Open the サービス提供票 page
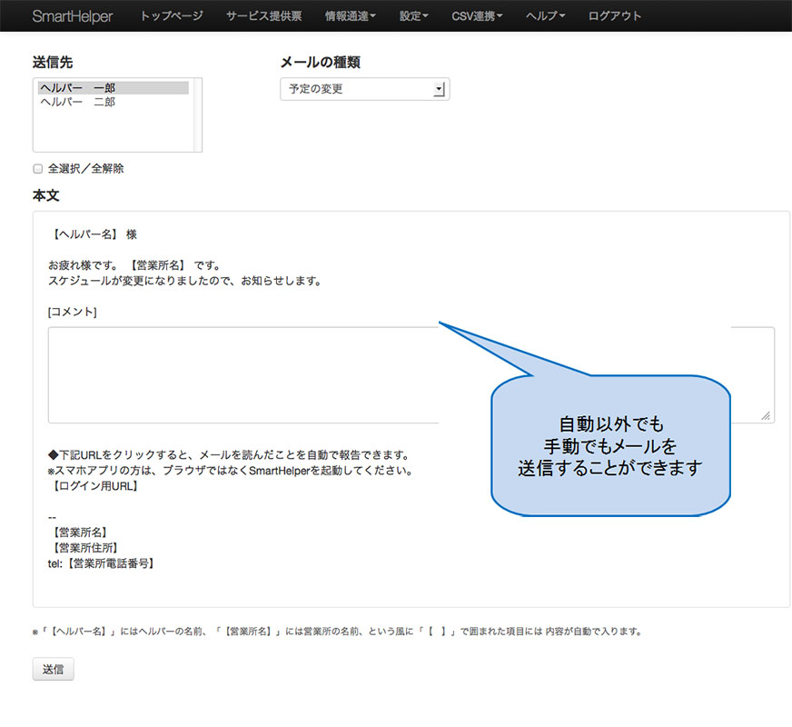 pyautogui.click(x=263, y=16)
